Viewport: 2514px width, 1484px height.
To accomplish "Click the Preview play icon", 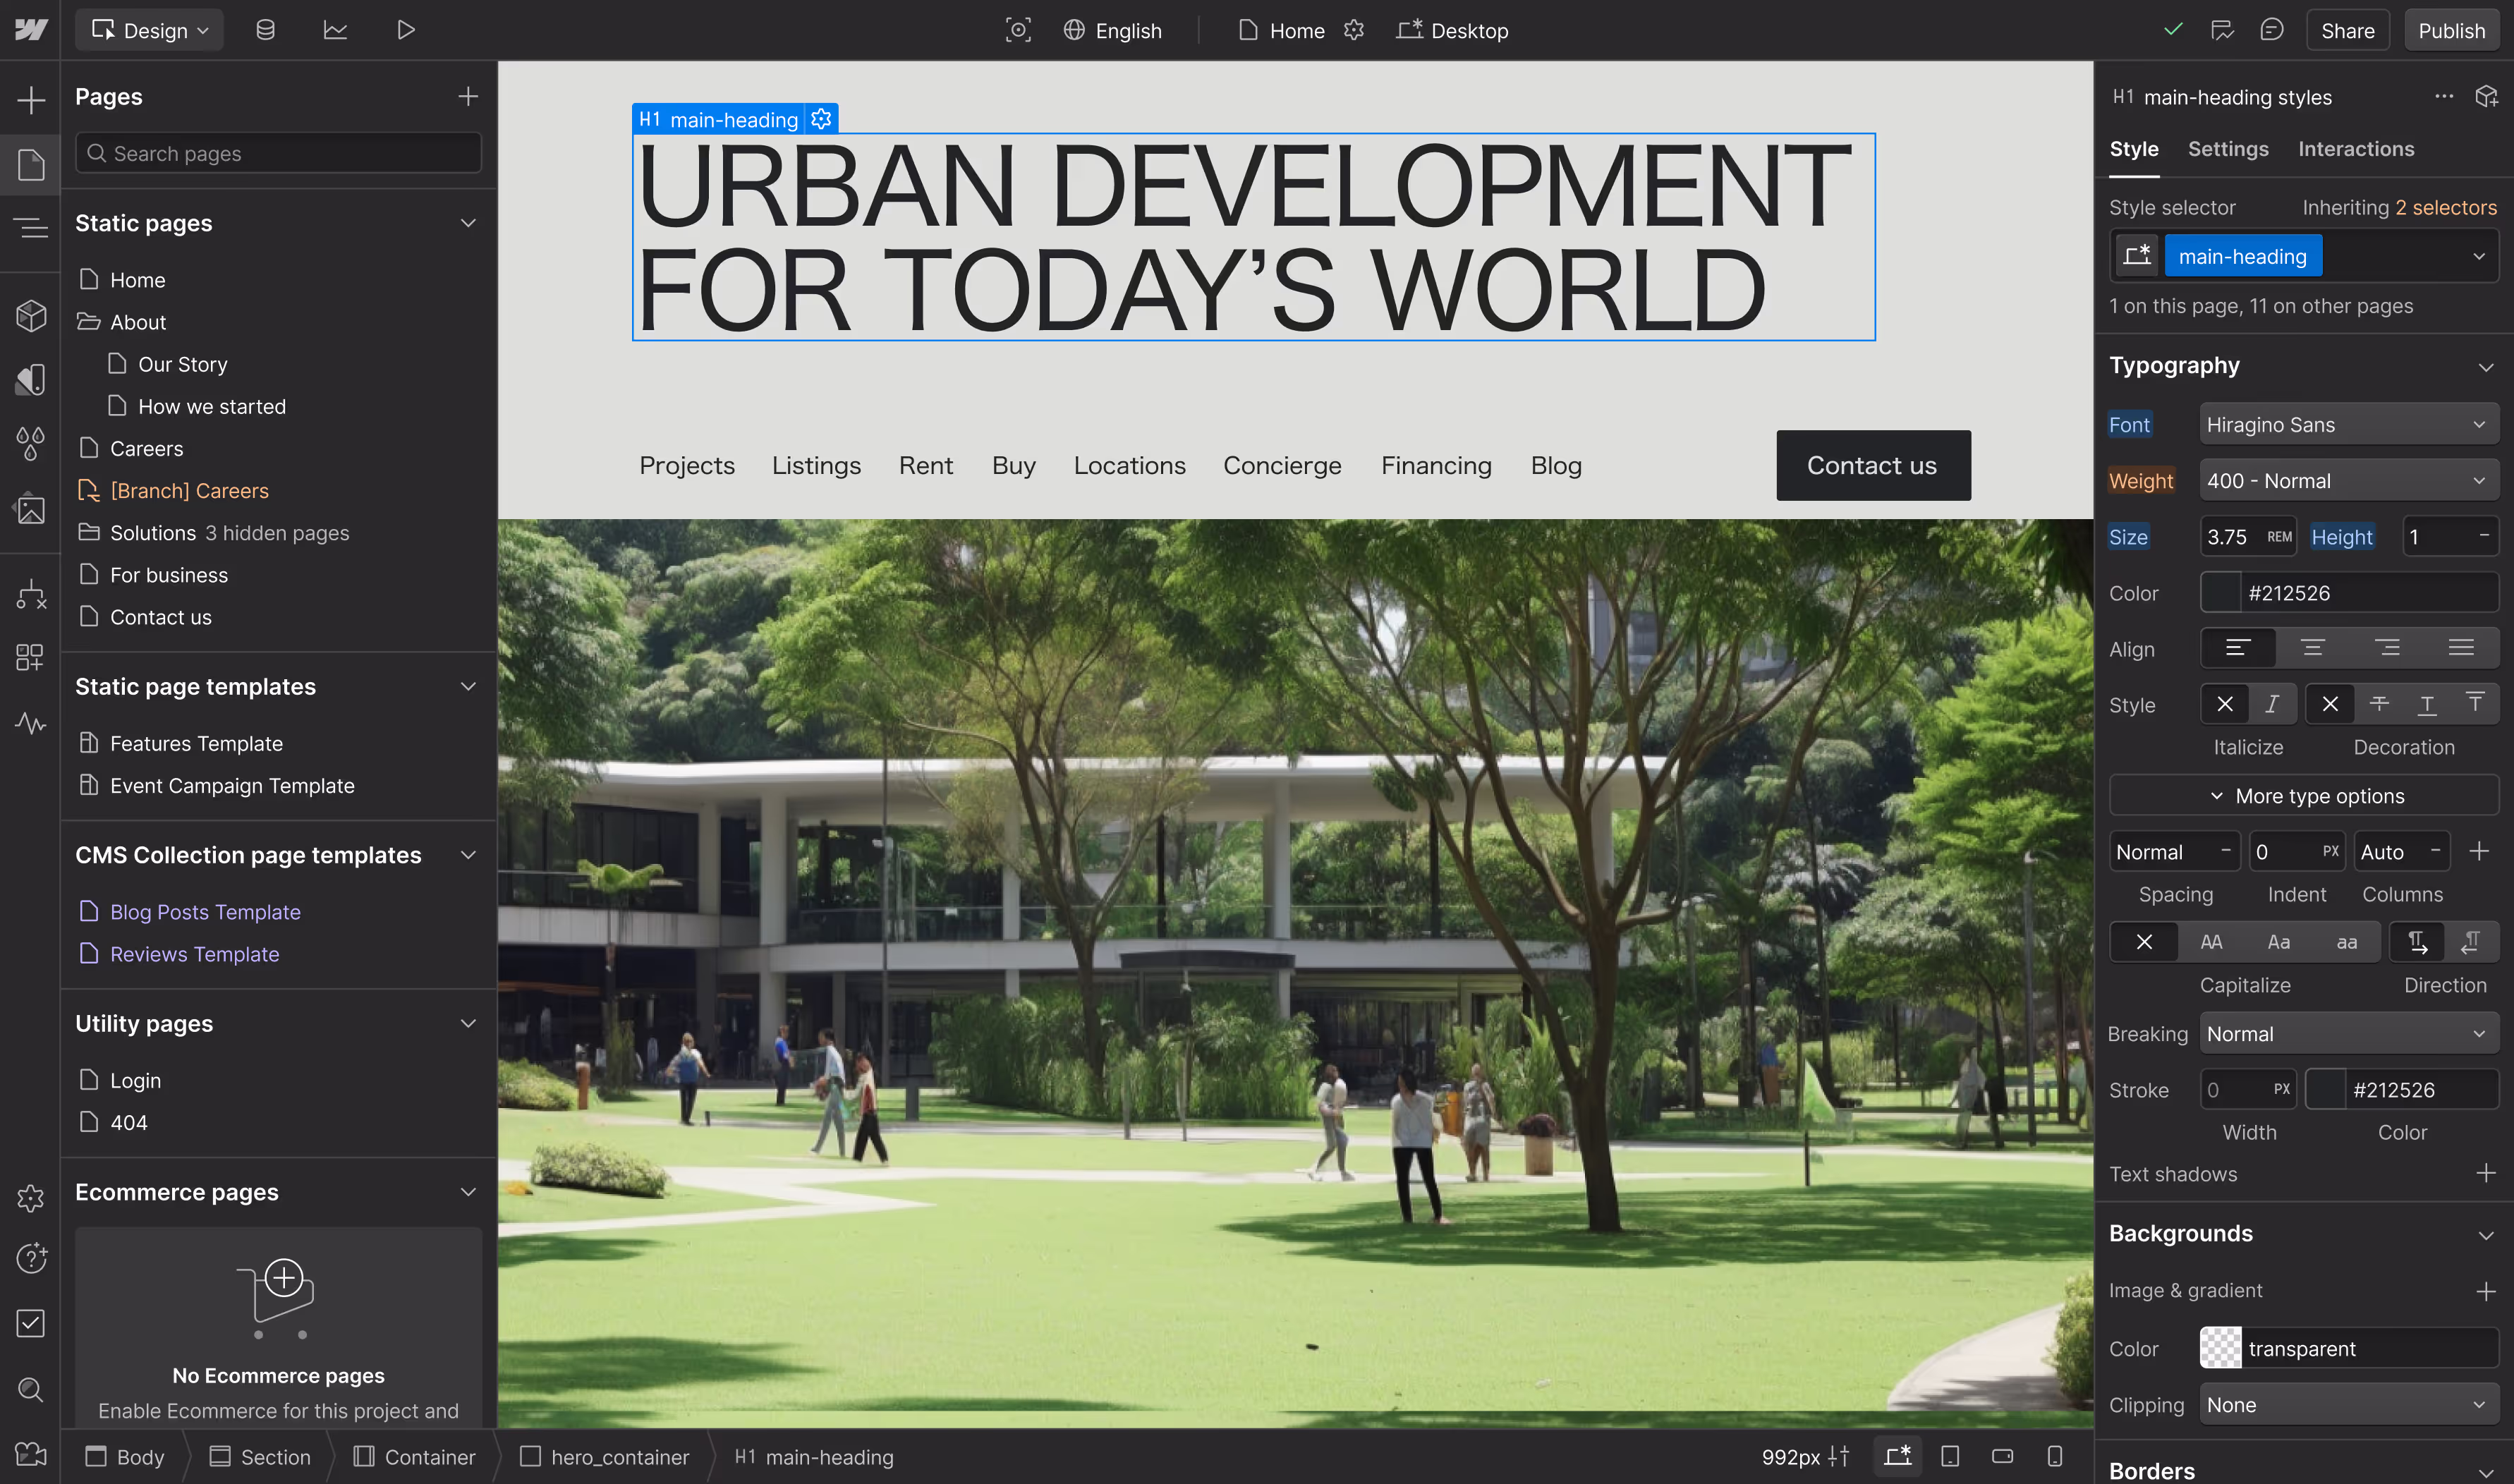I will tap(405, 30).
